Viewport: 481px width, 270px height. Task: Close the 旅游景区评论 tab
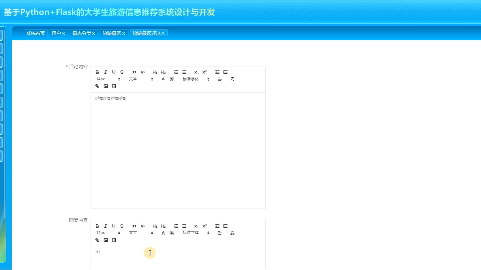coord(163,33)
